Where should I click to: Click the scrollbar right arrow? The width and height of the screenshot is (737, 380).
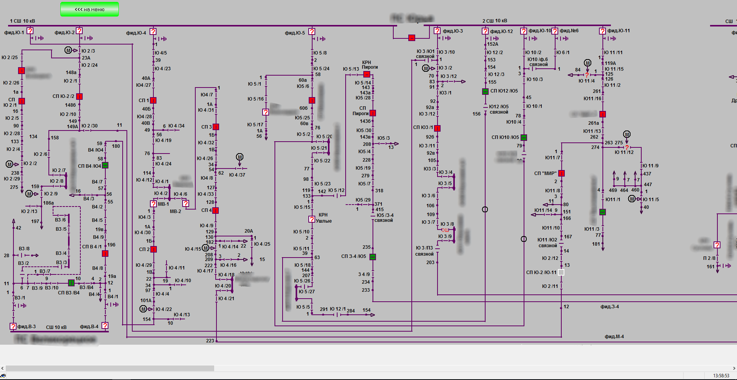[x=734, y=368]
